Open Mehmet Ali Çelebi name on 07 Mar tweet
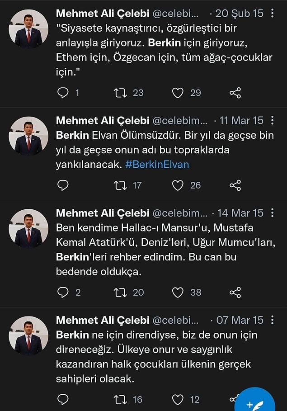Viewport: 287px width, 411px height. point(103,320)
